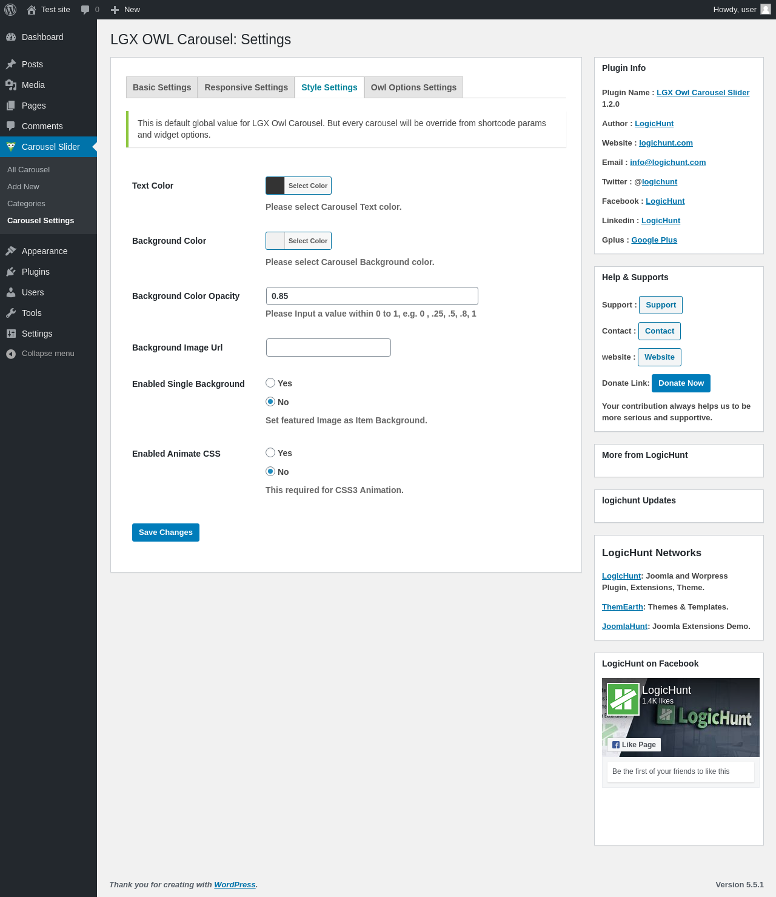Click the Plugins plug icon
This screenshot has height=897, width=776.
11,272
